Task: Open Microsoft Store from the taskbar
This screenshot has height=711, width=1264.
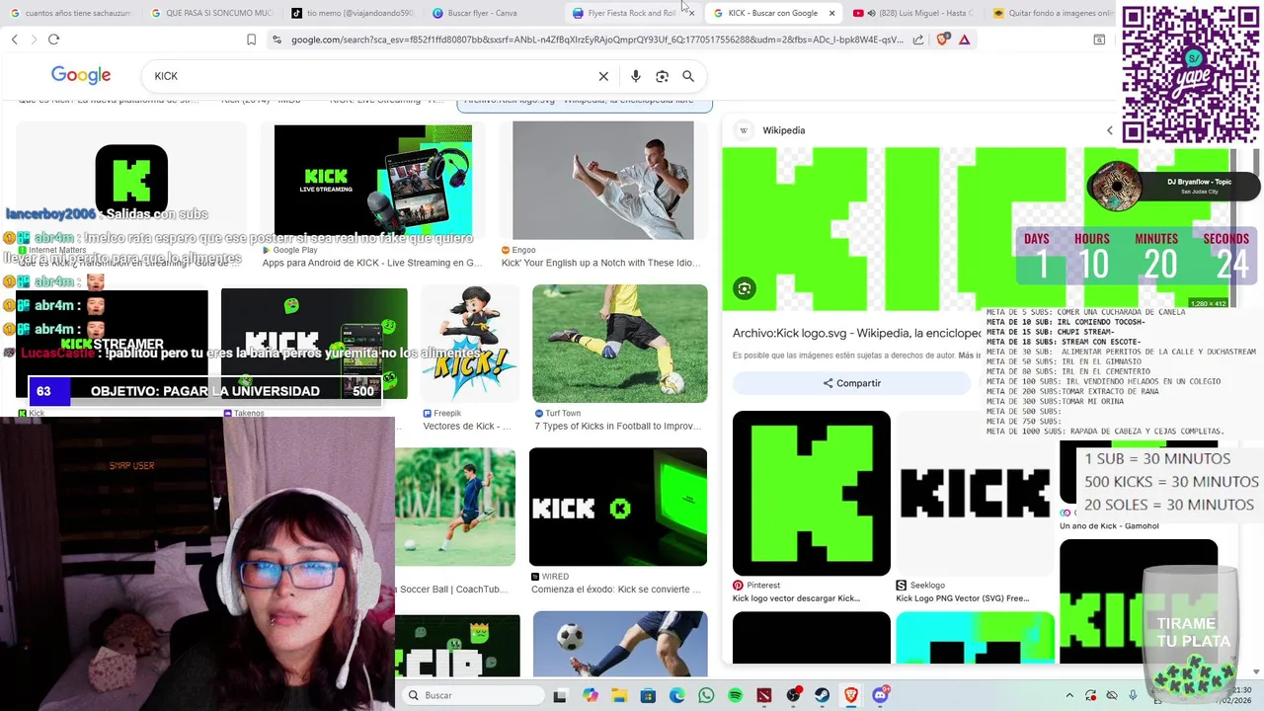Action: [648, 695]
